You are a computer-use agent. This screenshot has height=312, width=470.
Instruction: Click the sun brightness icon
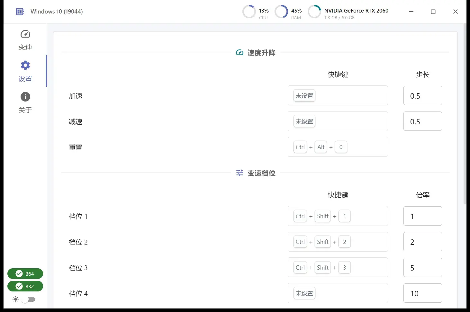(x=15, y=299)
